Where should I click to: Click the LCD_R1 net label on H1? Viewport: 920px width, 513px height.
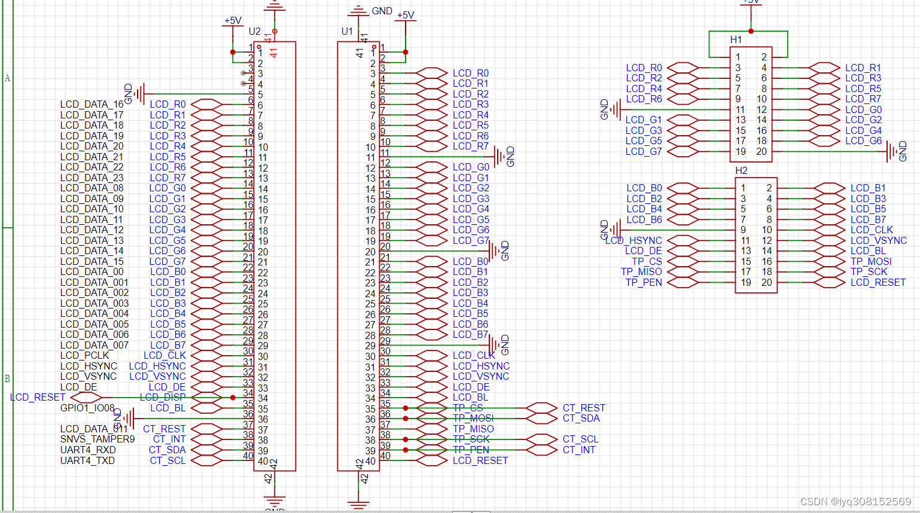(863, 68)
